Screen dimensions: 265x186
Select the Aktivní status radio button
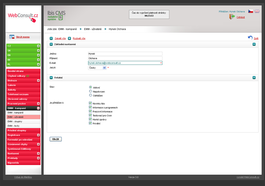click(90, 87)
